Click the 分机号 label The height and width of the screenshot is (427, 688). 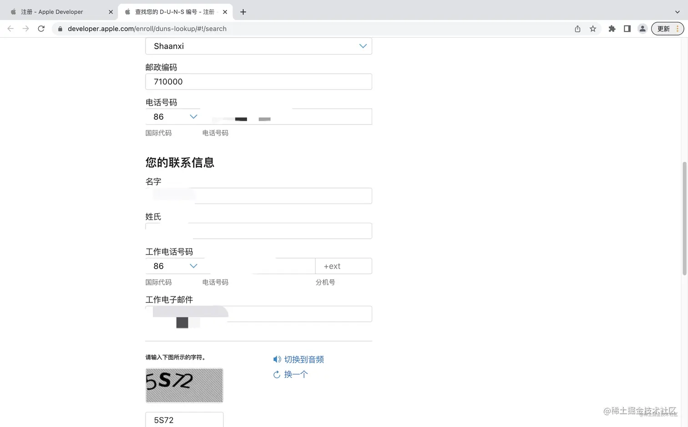[x=325, y=282]
